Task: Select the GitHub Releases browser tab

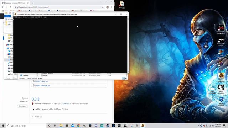Action: pyautogui.click(x=15, y=3)
